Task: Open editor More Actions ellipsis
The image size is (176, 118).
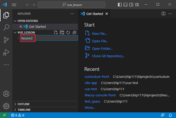Action: pyautogui.click(x=170, y=14)
